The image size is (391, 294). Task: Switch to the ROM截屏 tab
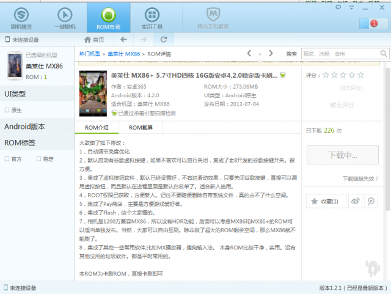141,128
